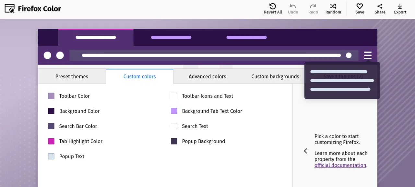The height and width of the screenshot is (187, 415).
Task: Click the Firefox Color title text
Action: [x=39, y=9]
